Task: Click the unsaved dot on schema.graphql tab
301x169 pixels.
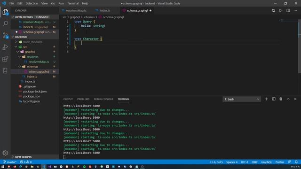Action: 150,10
